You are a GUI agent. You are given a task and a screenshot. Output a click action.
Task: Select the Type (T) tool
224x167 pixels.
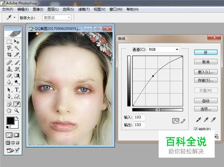(x=17, y=90)
